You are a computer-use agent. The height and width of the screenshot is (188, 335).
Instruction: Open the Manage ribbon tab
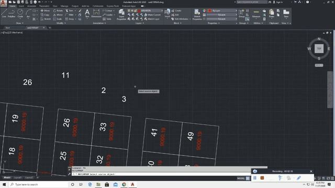64,6
